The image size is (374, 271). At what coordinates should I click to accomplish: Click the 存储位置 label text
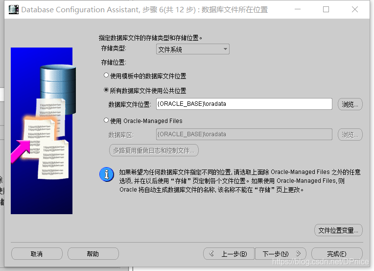pos(114,62)
